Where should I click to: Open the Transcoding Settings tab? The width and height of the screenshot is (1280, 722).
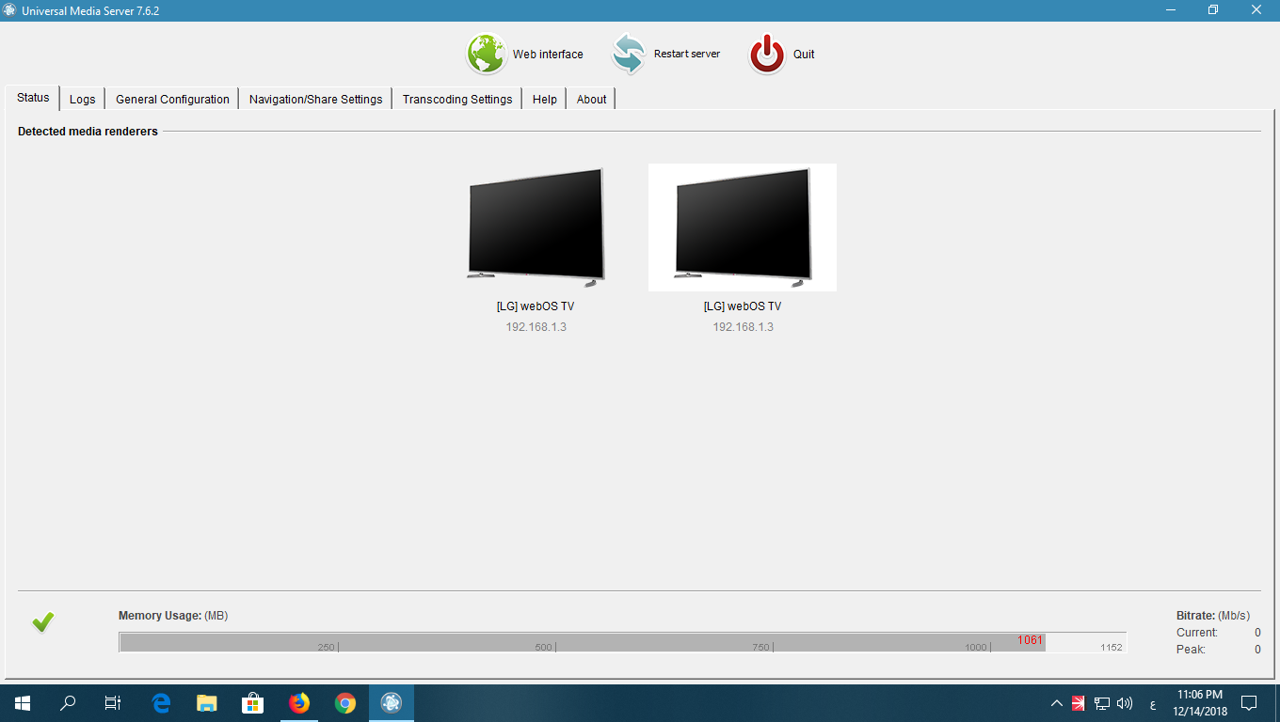click(x=457, y=99)
